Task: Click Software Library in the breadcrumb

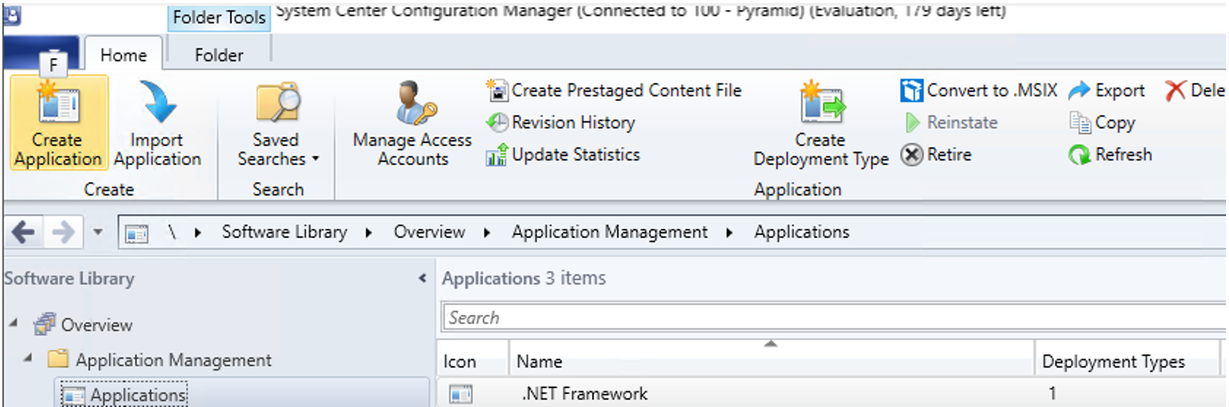Action: tap(284, 232)
